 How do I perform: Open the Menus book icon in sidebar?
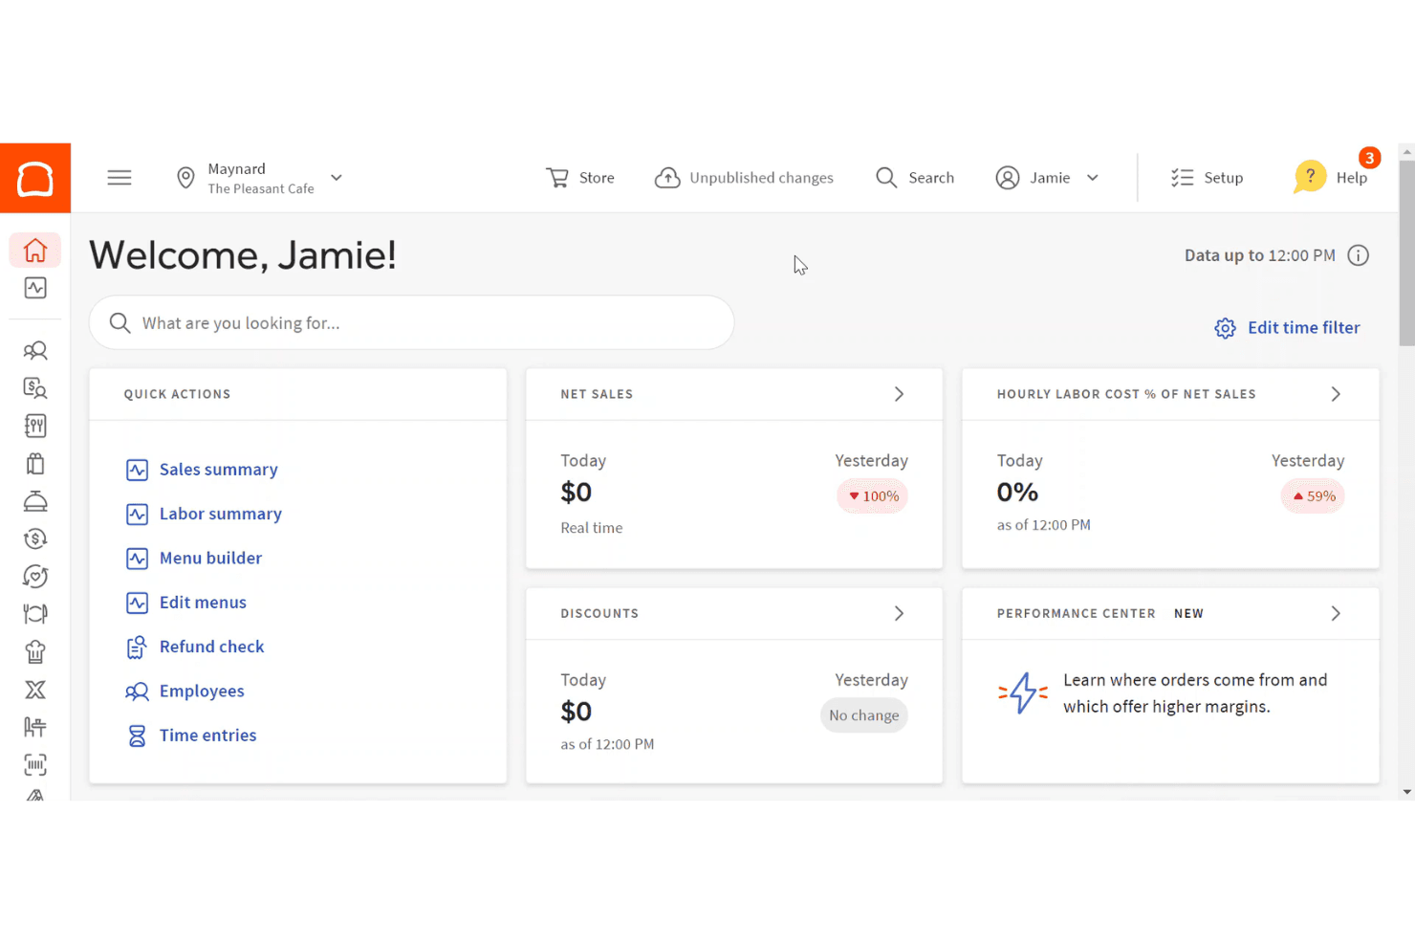[x=35, y=426]
